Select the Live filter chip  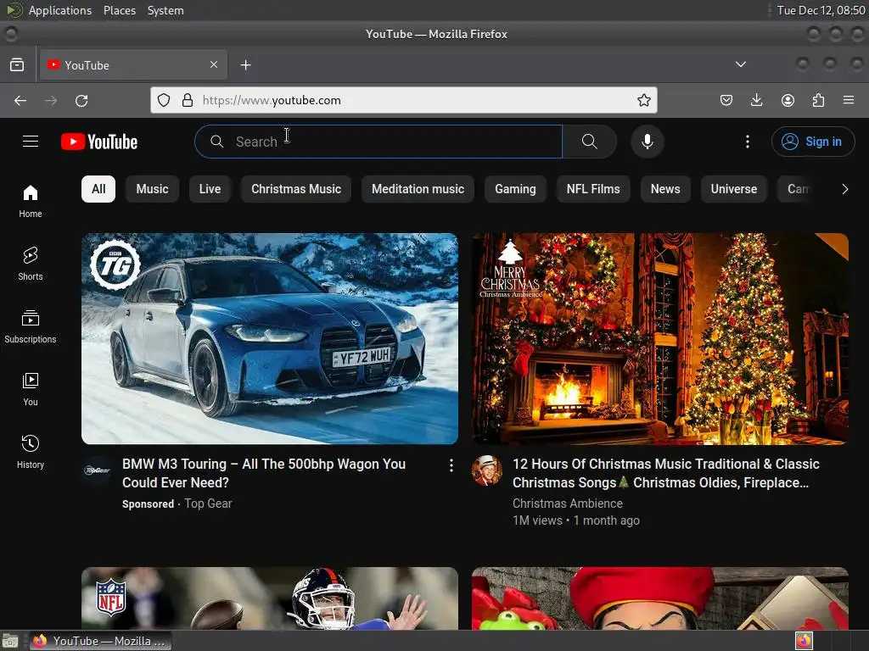tap(210, 189)
